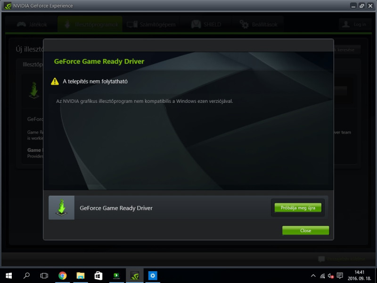Open the green media player taskbar app
Screen dimensions: 377x283
pyautogui.click(x=116, y=275)
